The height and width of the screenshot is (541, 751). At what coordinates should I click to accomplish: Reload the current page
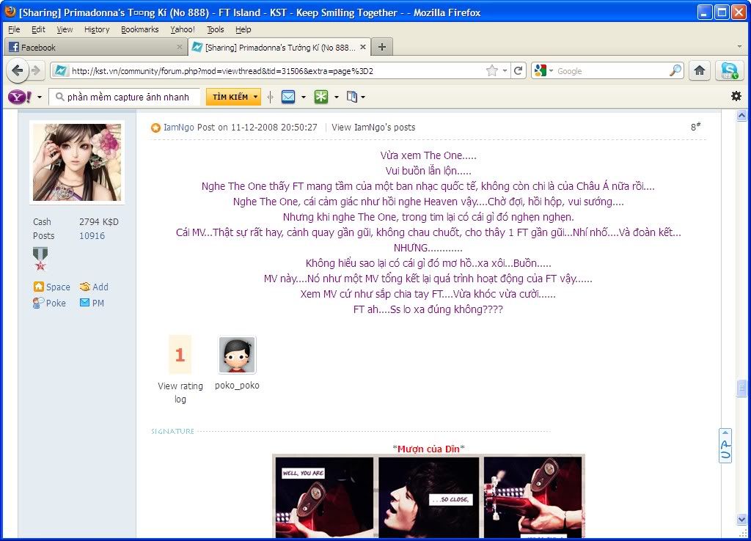518,71
